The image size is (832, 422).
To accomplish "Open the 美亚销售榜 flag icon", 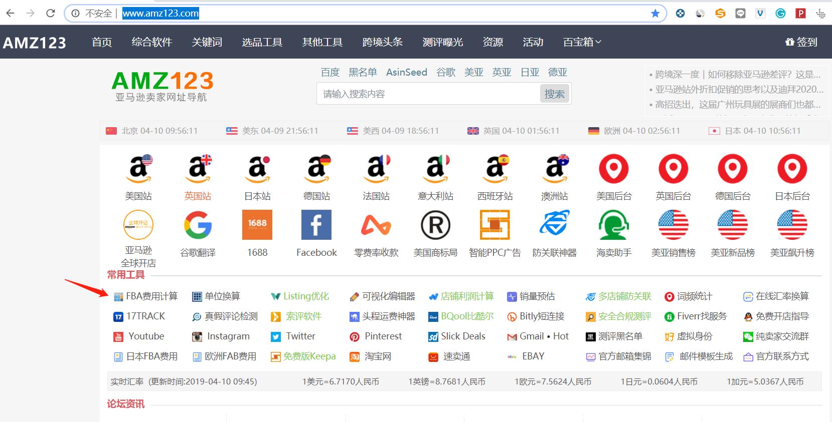I will tap(673, 225).
